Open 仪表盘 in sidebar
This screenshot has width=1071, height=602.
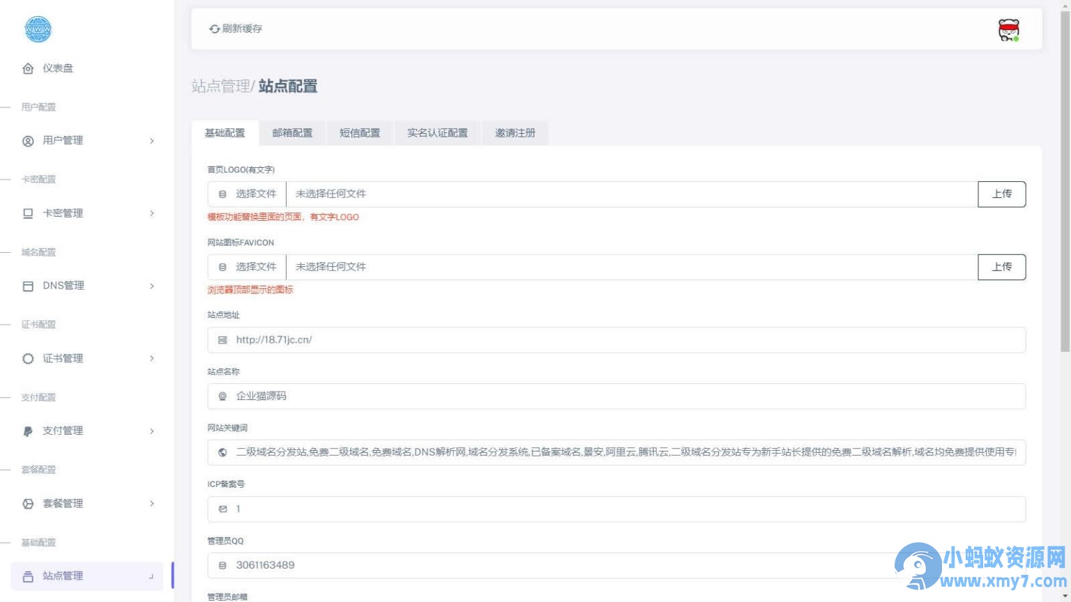pyautogui.click(x=86, y=68)
